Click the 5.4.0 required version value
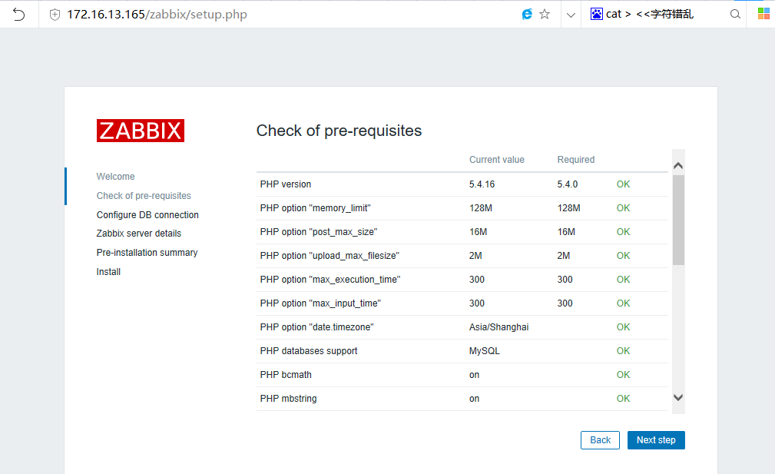This screenshot has width=775, height=474. click(568, 184)
